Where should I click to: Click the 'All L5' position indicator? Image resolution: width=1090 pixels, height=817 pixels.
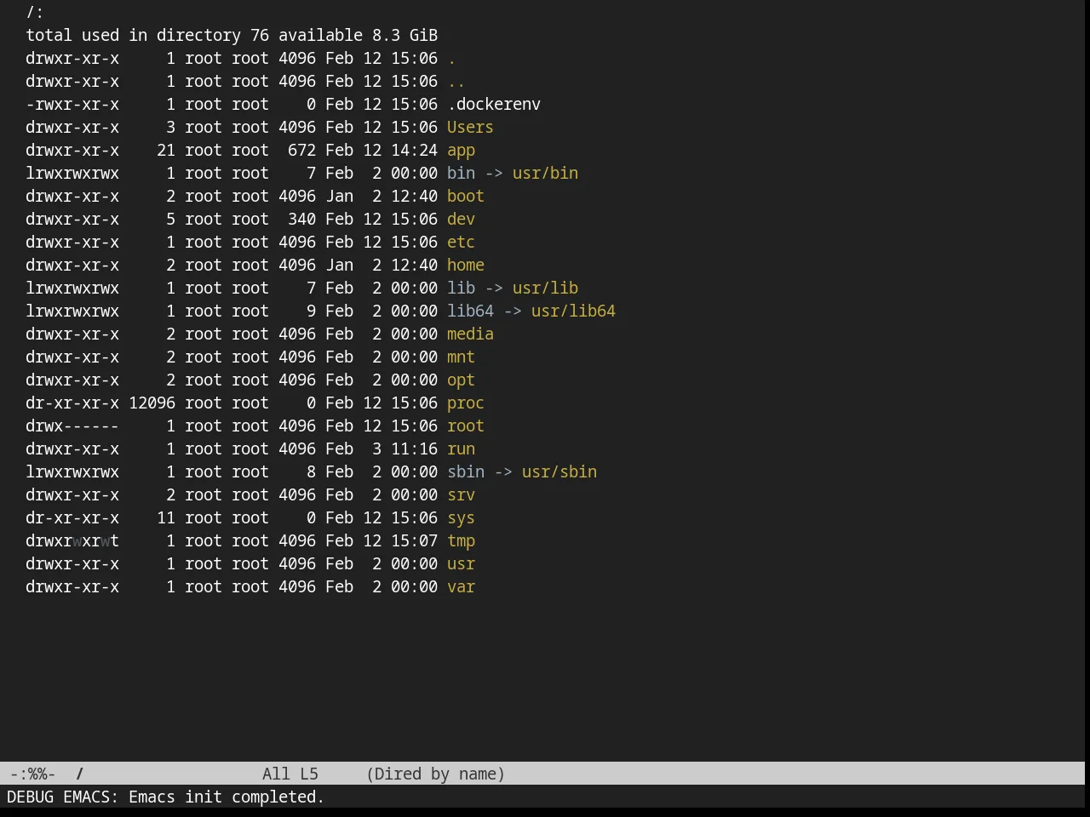(x=290, y=774)
